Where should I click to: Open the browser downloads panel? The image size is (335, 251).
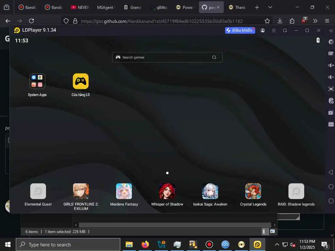[280, 21]
